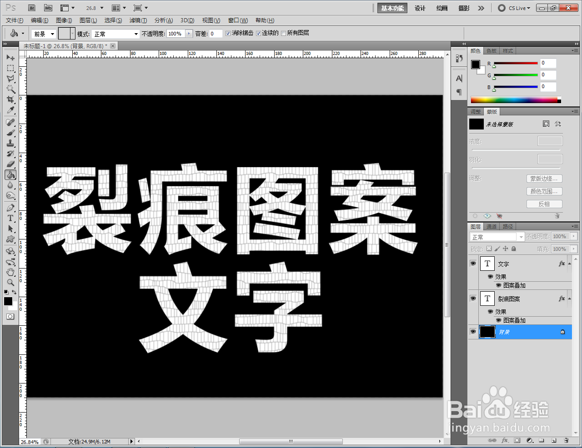Launch Adobe Bridge using the Br icon
582x448 pixels.
(31, 8)
